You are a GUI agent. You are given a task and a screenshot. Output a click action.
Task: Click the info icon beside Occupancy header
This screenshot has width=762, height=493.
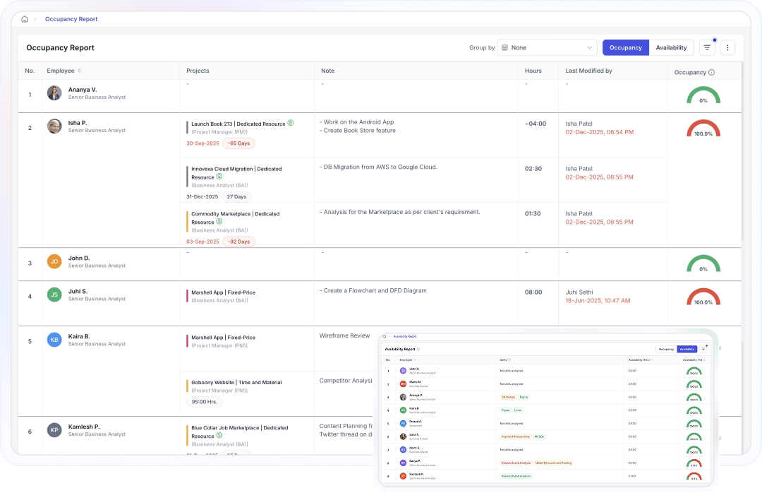(711, 73)
